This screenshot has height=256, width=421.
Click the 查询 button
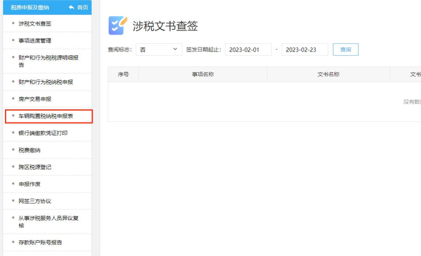click(345, 49)
